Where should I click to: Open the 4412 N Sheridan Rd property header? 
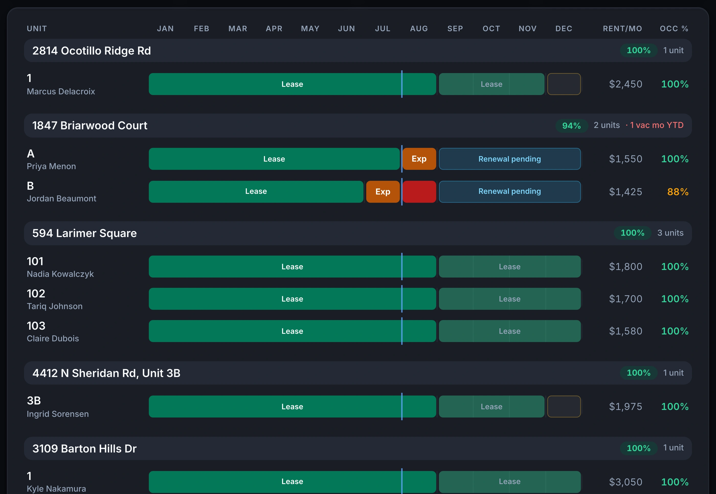pyautogui.click(x=358, y=373)
